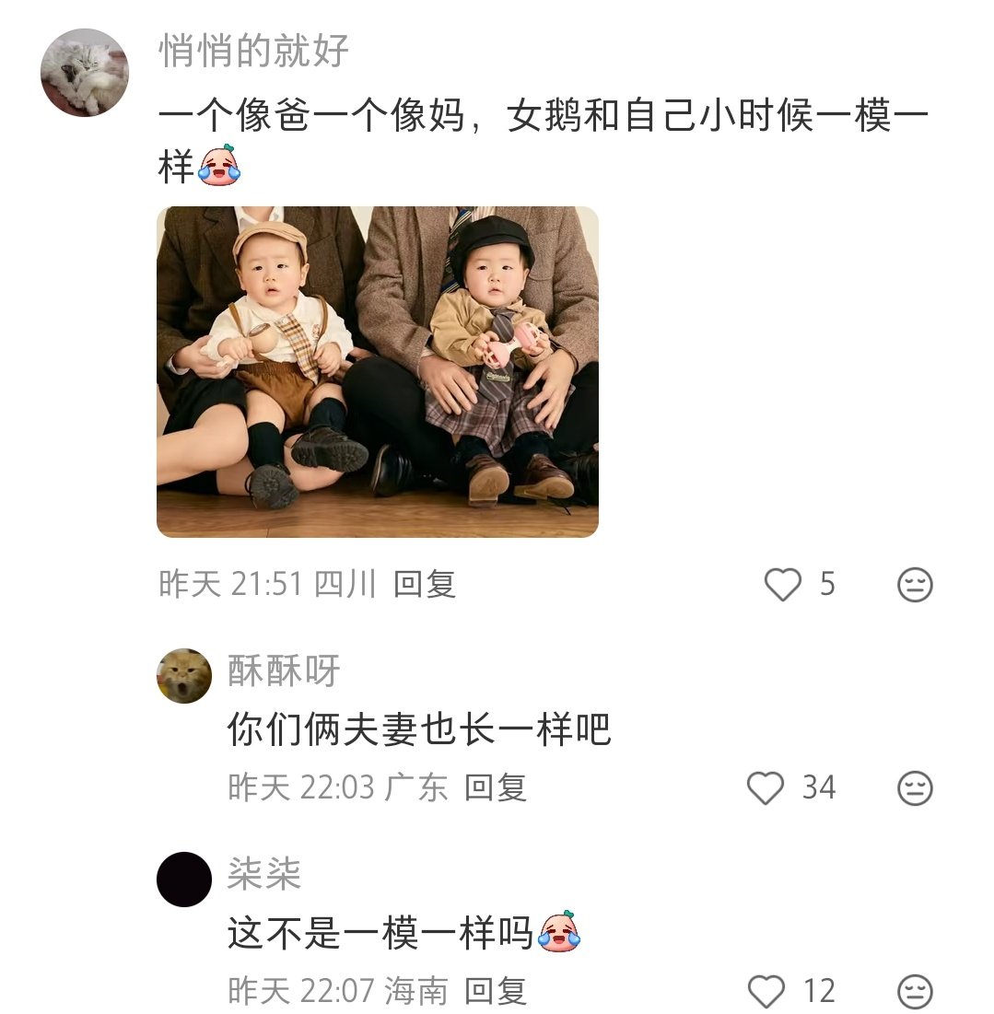
Task: Dislike 酥酥呀's reply with the face icon
Action: click(x=915, y=787)
